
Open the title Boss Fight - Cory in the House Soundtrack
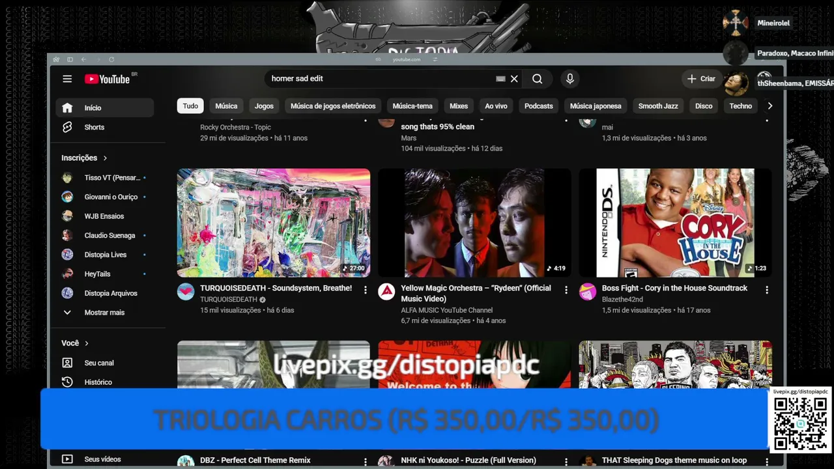[674, 288]
